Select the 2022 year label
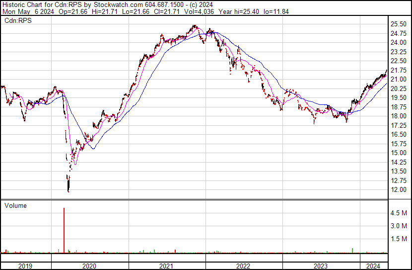Image resolution: width=412 pixels, height=270 pixels. (243, 266)
